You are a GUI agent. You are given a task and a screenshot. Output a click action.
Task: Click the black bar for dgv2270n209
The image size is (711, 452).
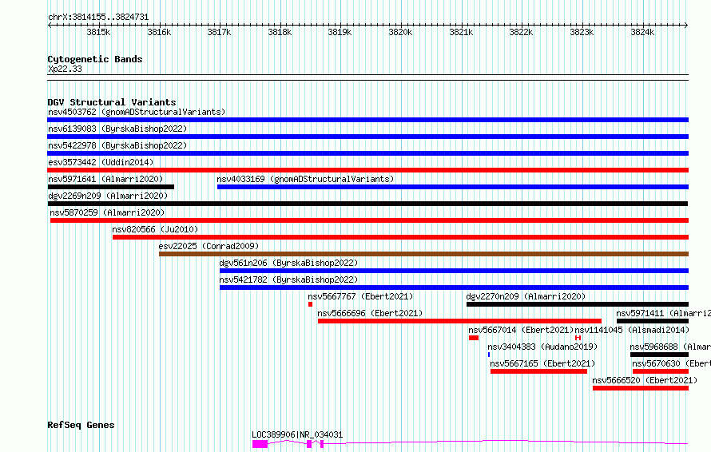[578, 304]
